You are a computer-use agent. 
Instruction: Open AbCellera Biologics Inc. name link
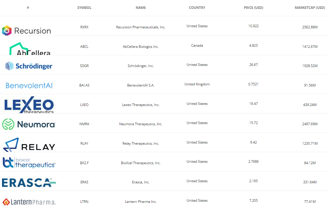(140, 47)
